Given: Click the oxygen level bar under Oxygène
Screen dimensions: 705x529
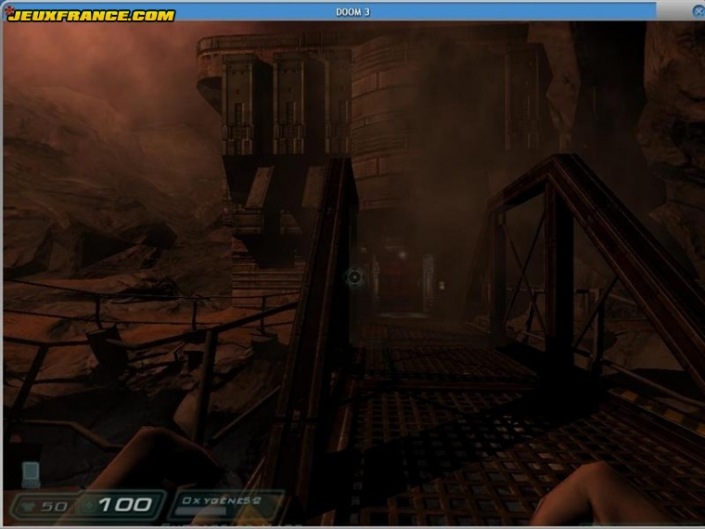Looking at the screenshot, I should pyautogui.click(x=200, y=511).
